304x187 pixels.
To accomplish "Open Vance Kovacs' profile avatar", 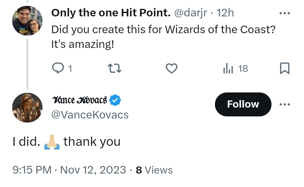I will click(27, 108).
